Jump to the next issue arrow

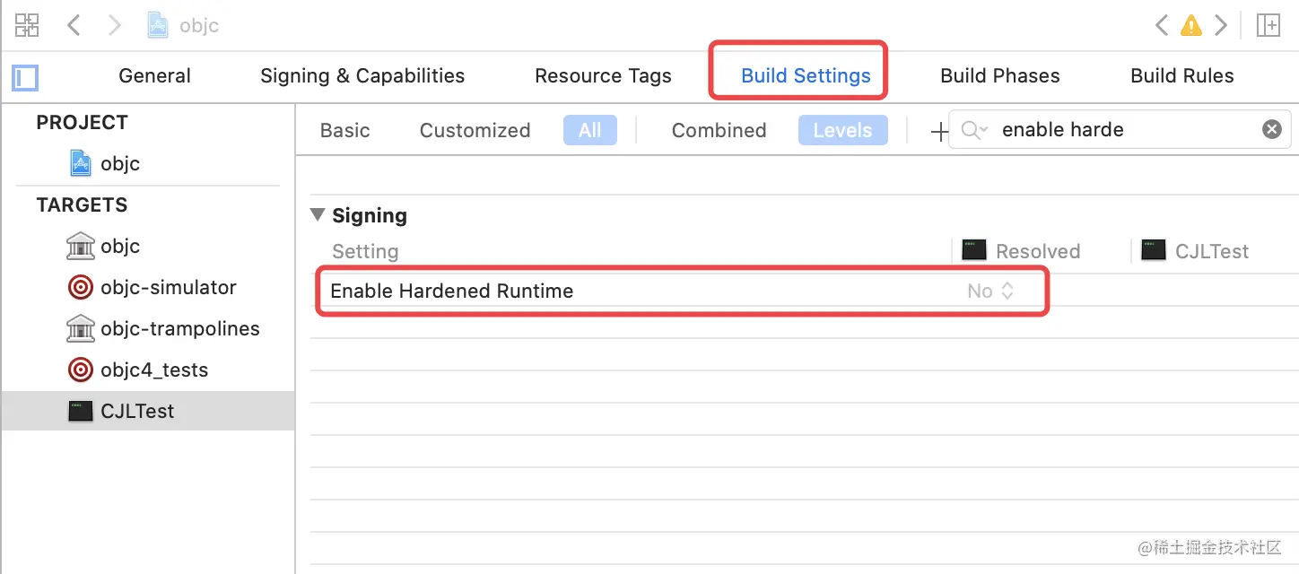coord(1220,25)
